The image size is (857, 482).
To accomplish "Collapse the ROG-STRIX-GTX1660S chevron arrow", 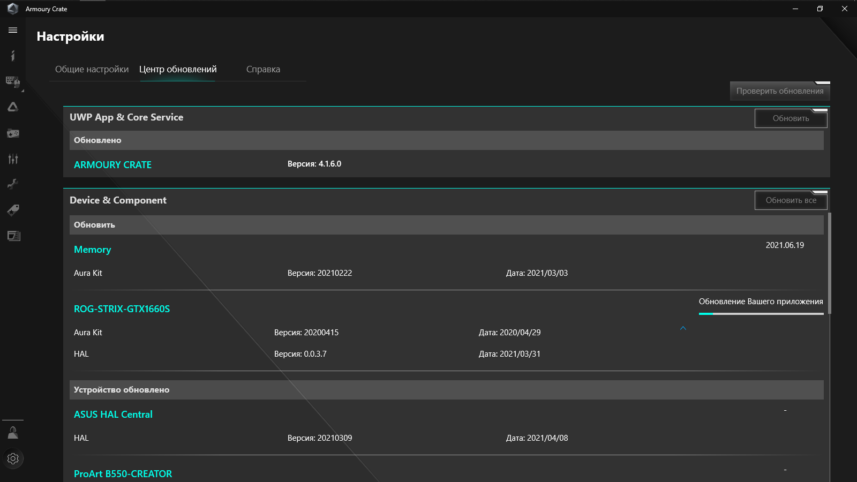I will point(683,328).
